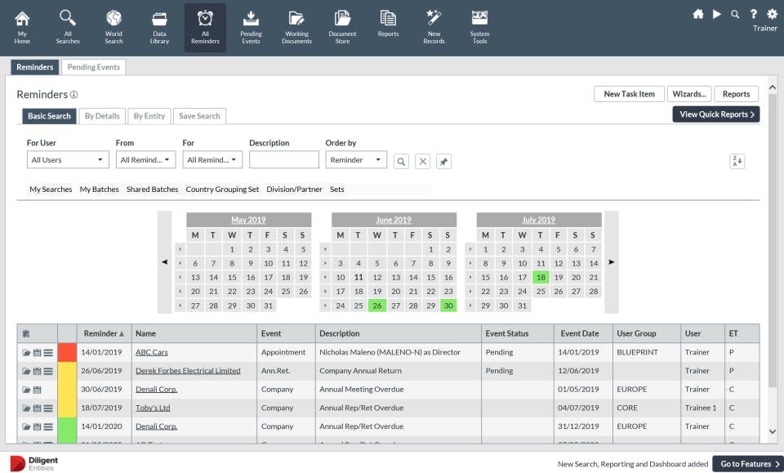
Task: Open Data Library from top navigation
Action: point(159,27)
